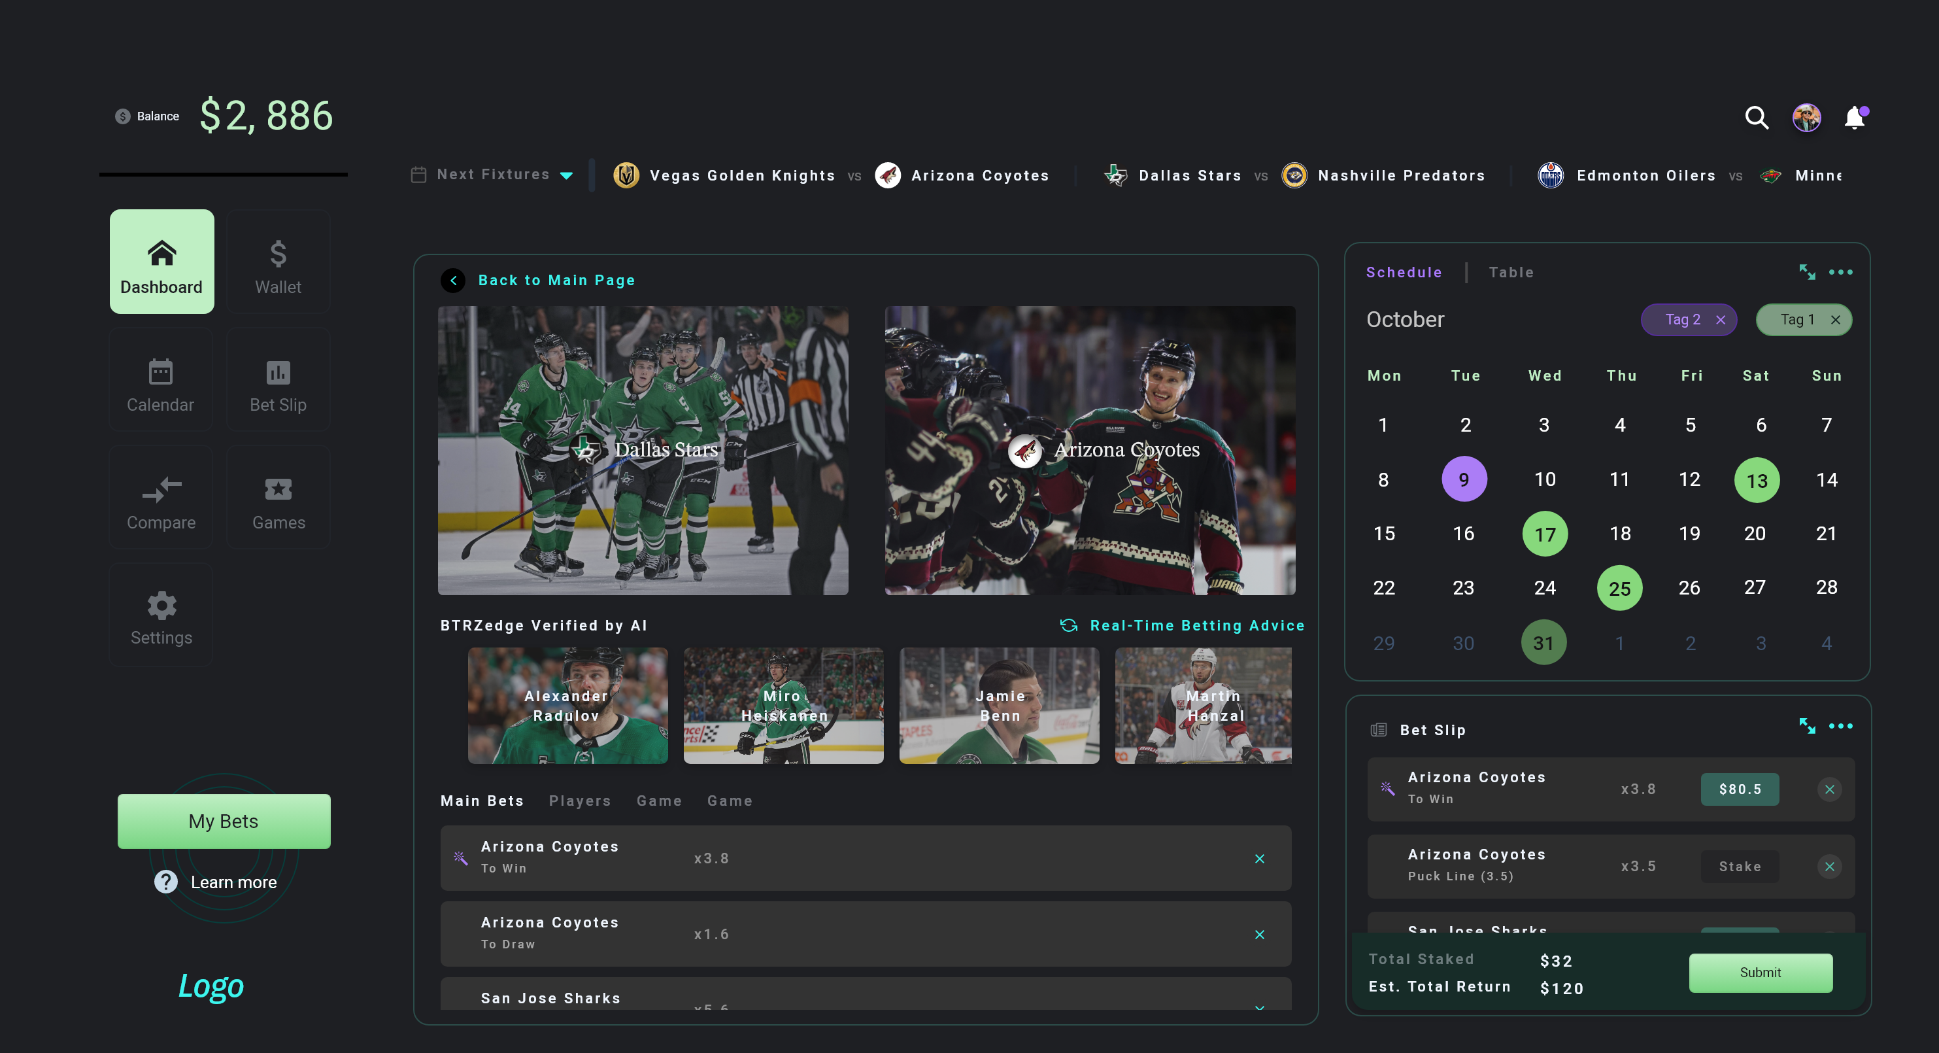This screenshot has height=1053, width=1939.
Task: Click the green Submit button
Action: (1760, 973)
